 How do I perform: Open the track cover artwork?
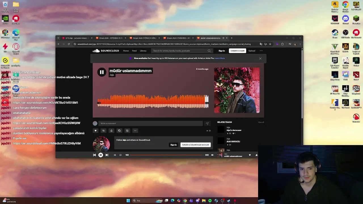237,90
